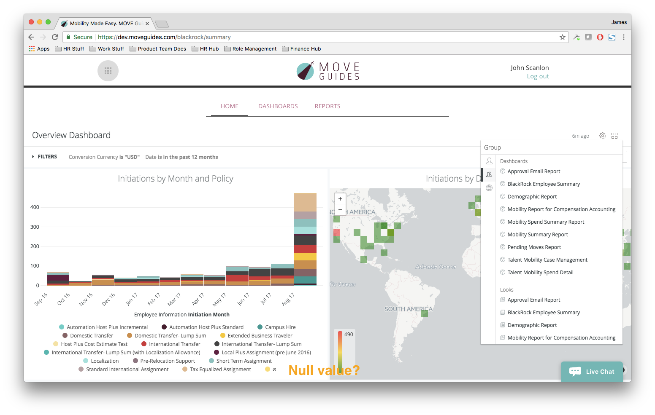Select the group folder icon
This screenshot has width=655, height=415.
[x=489, y=174]
